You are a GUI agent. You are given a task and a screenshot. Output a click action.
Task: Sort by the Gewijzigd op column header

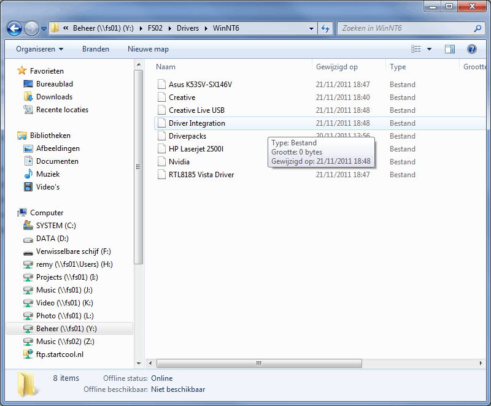click(336, 67)
